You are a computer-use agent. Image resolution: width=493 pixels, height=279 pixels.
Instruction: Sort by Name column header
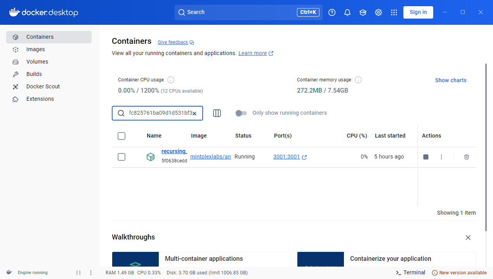tap(154, 136)
